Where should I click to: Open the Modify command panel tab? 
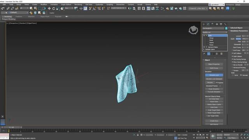point(208,24)
